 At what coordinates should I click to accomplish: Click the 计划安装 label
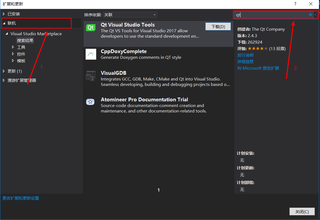(x=245, y=153)
